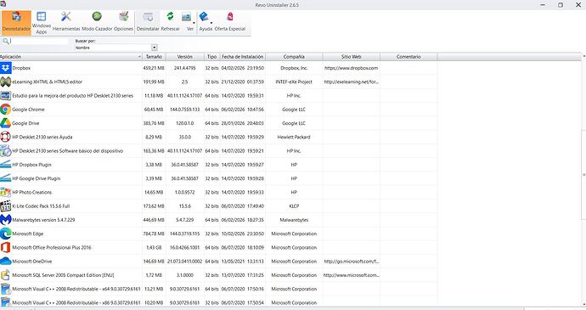Focus the search text field
586x310 pixels.
click(x=39, y=41)
